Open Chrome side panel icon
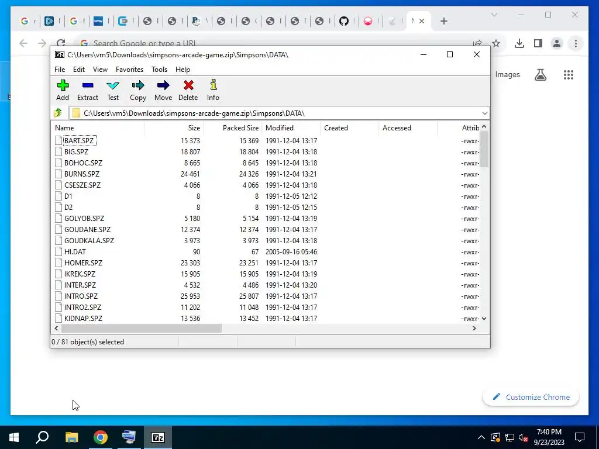 click(538, 43)
